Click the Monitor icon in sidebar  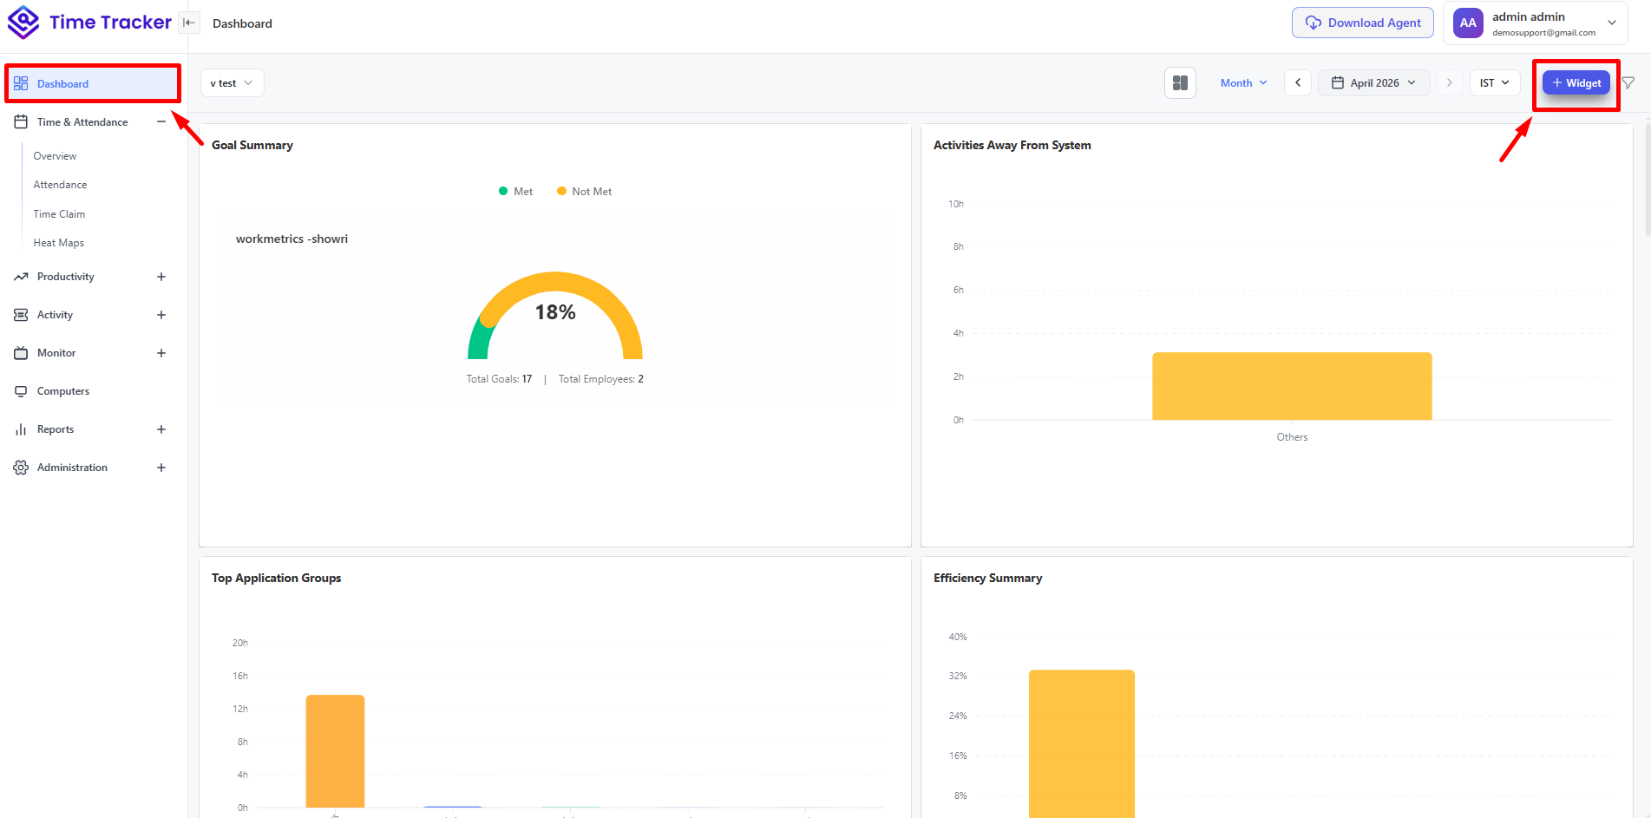coord(21,353)
